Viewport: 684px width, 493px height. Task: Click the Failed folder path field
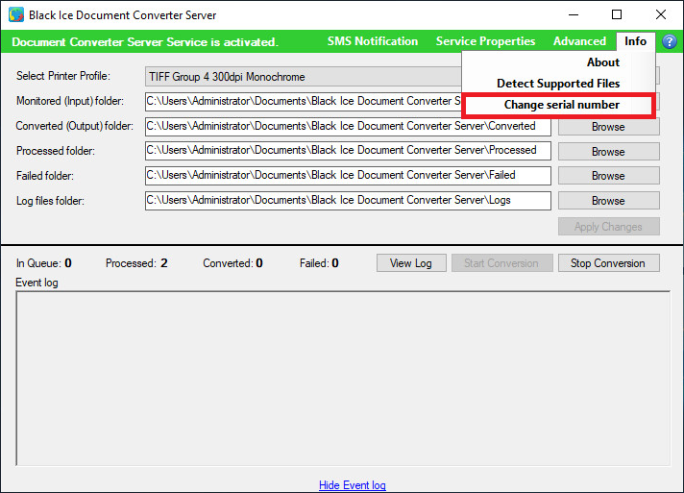point(348,176)
